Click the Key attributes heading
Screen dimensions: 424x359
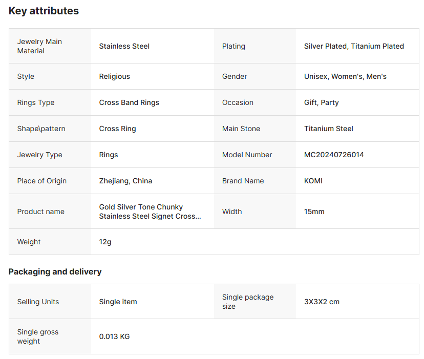(44, 11)
